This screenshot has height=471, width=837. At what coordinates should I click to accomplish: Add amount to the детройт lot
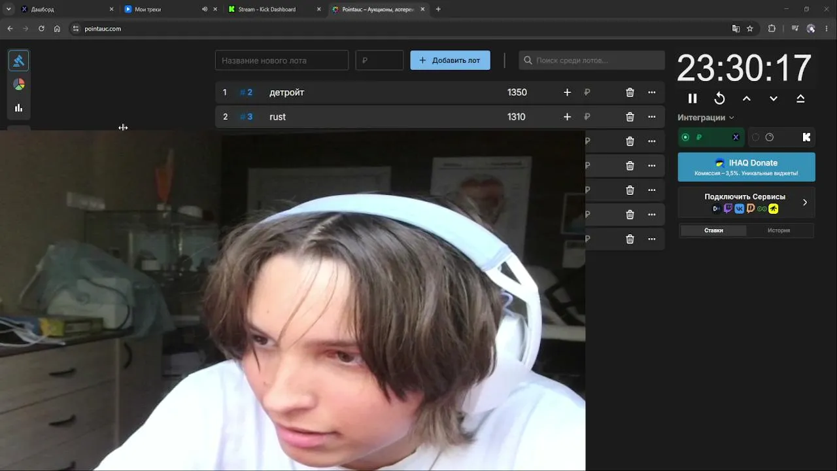pyautogui.click(x=567, y=92)
